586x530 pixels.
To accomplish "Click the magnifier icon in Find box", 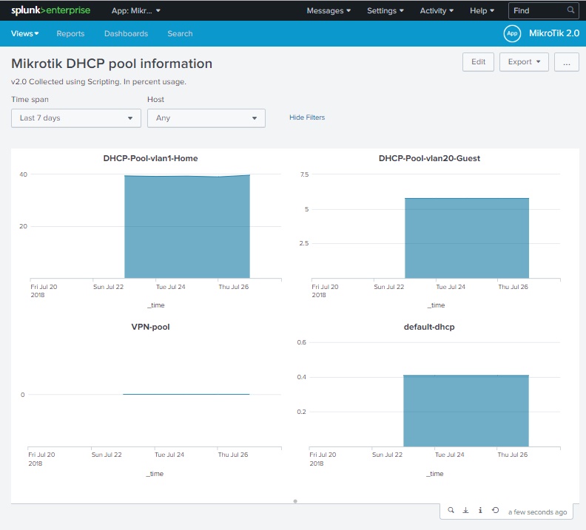I will [x=570, y=10].
